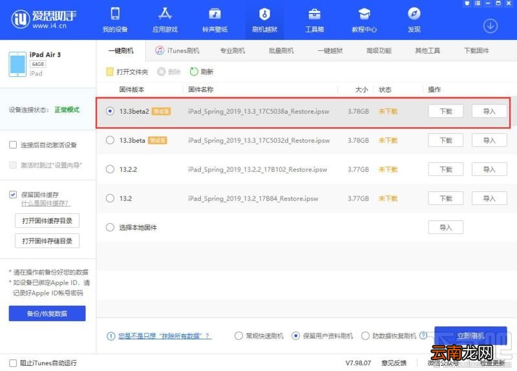
Task: Switch to the 下载固件 tab
Action: pos(476,50)
